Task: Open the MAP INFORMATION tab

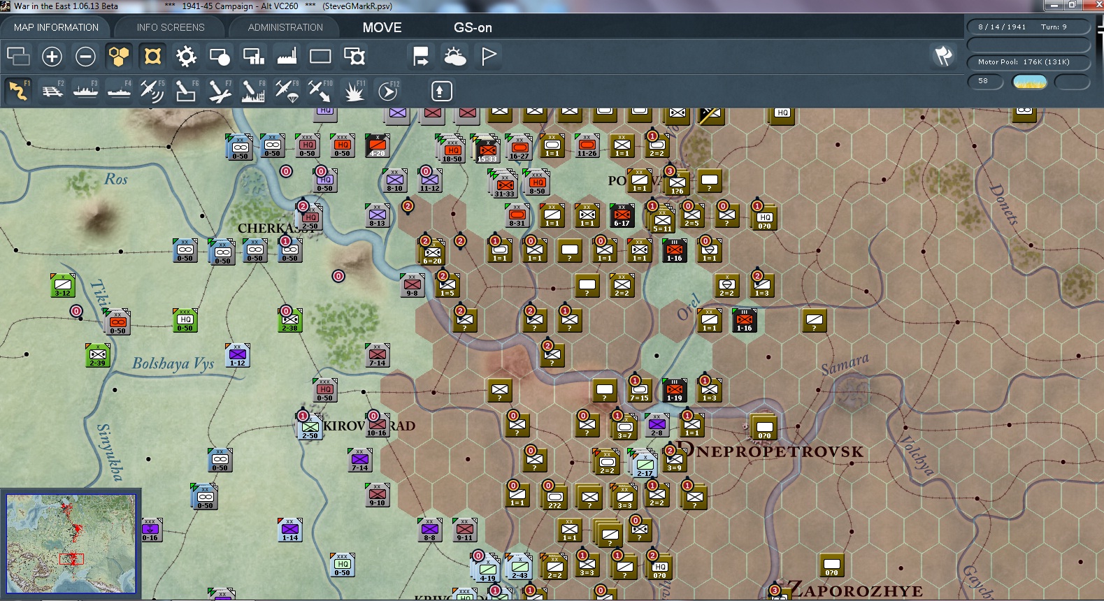Action: (x=56, y=27)
